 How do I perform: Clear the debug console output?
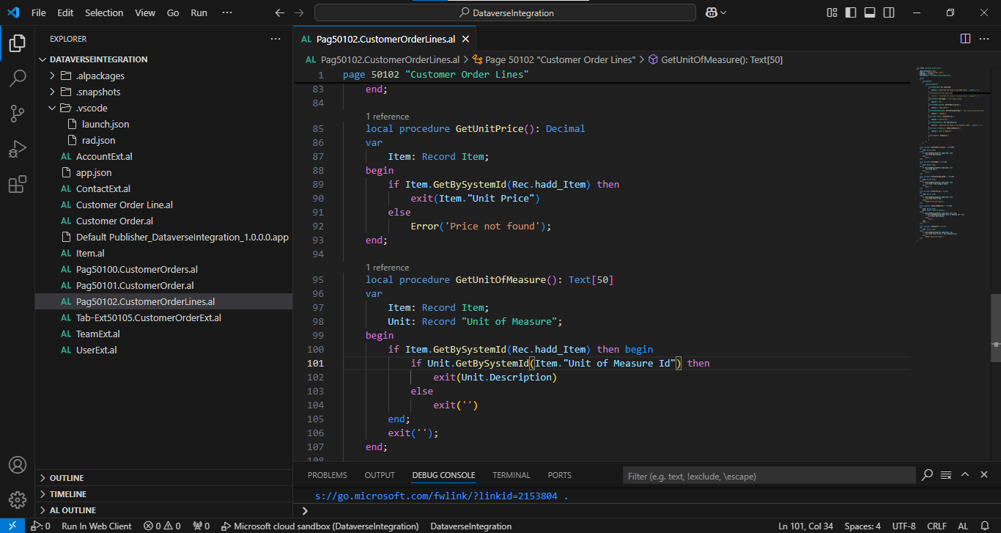click(x=946, y=475)
